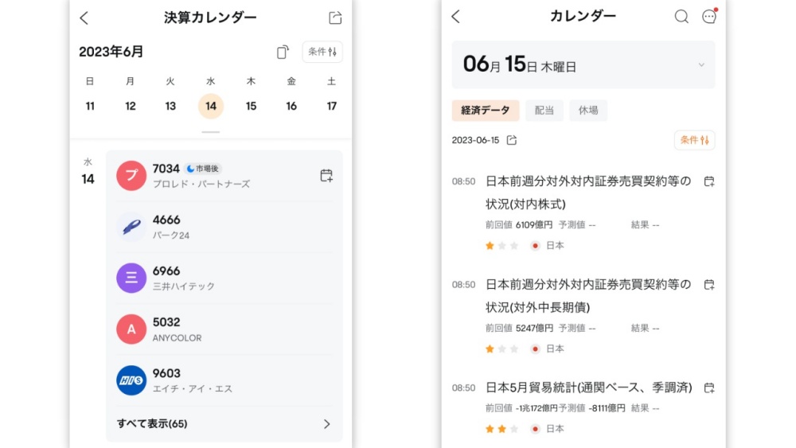Select date 16 in the week row
The height and width of the screenshot is (448, 796).
point(291,106)
